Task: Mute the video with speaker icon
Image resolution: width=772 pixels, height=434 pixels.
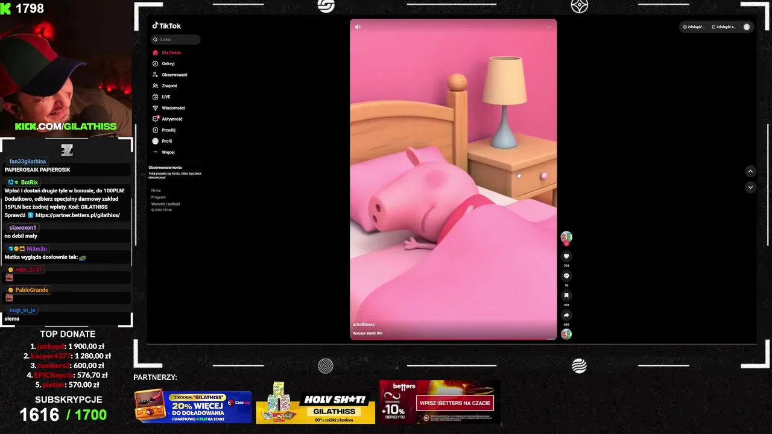Action: 358,27
